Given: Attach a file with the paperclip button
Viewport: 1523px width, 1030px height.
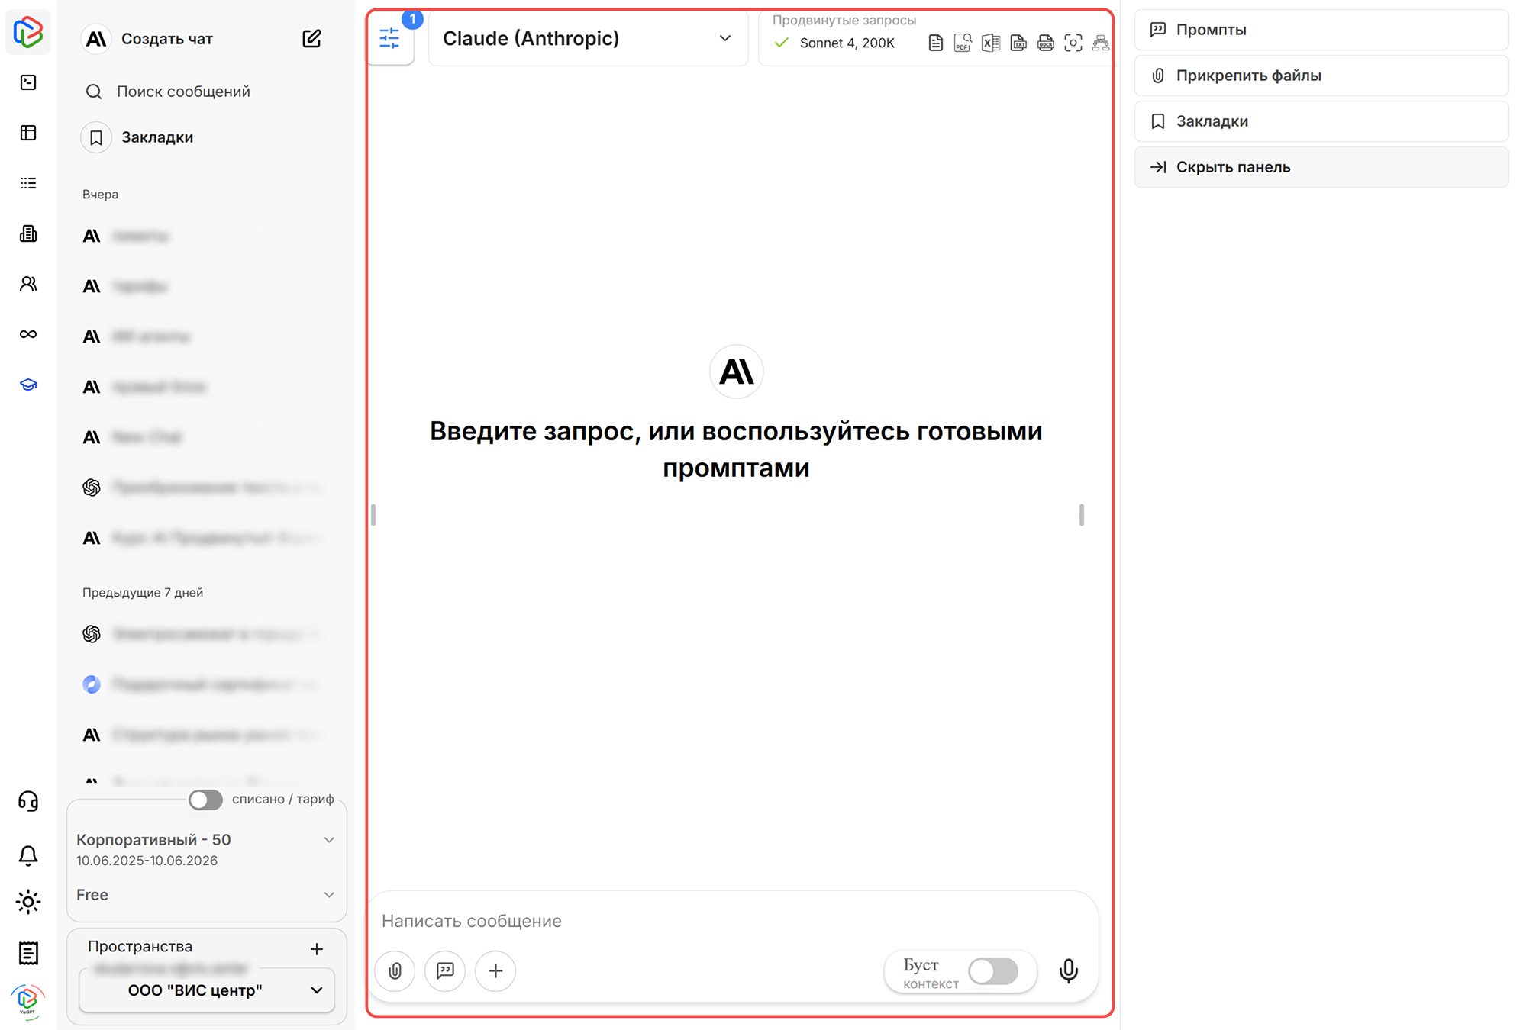Looking at the screenshot, I should point(395,970).
